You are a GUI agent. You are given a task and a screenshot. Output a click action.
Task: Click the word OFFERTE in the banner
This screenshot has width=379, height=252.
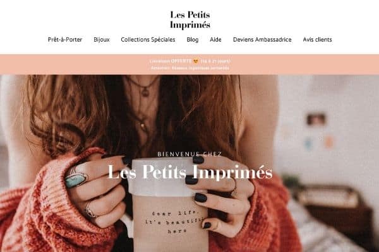[181, 61]
